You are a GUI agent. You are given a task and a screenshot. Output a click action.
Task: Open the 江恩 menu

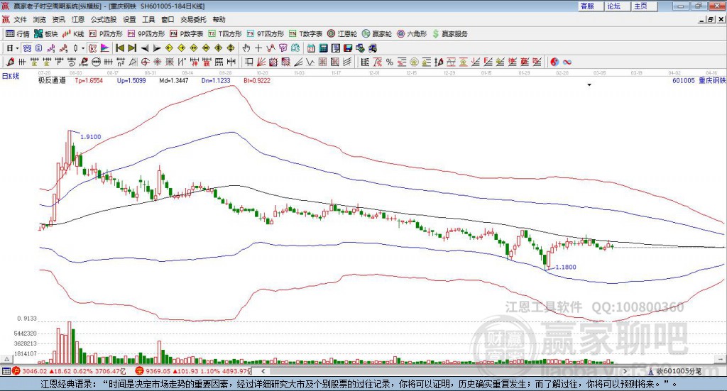coord(78,19)
